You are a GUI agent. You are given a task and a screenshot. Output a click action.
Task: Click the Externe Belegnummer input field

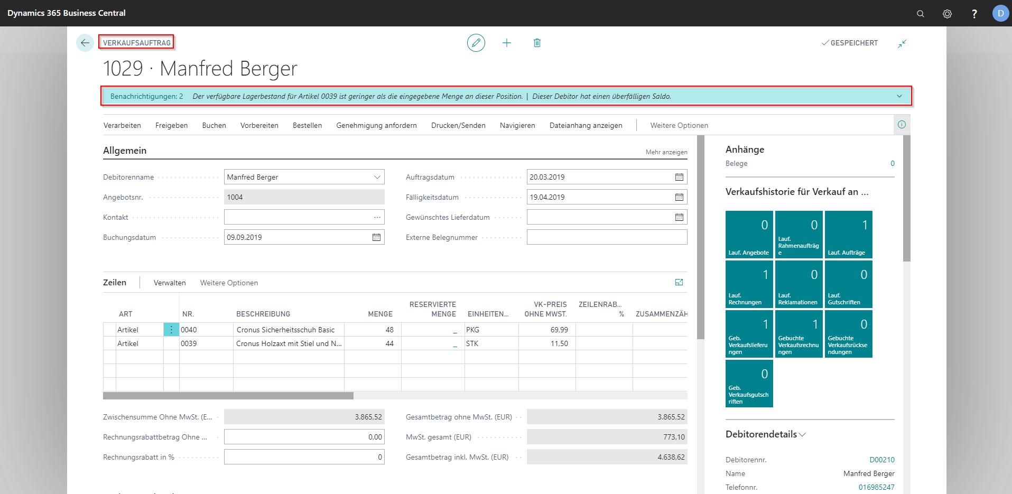(607, 237)
